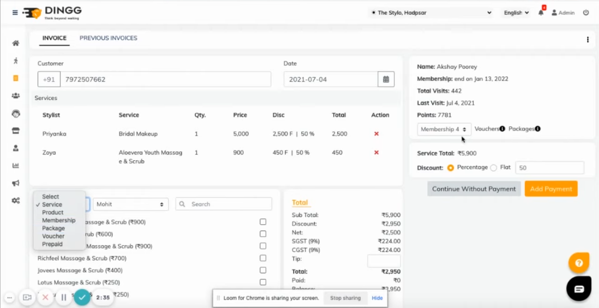This screenshot has width=599, height=308.
Task: Choose Product from the type list
Action: [x=53, y=213]
